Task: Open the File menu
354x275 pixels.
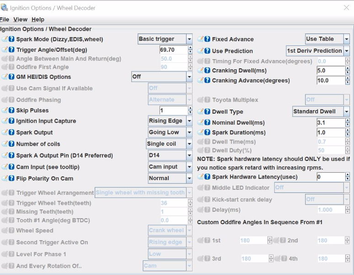Action: (x=4, y=19)
